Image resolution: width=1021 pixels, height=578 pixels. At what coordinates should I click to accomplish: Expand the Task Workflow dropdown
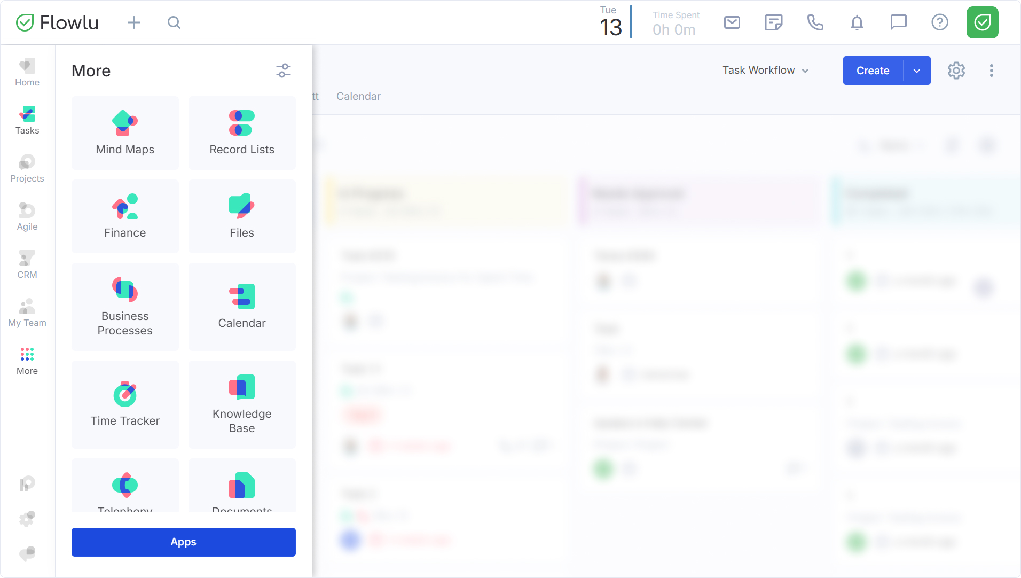(x=765, y=71)
